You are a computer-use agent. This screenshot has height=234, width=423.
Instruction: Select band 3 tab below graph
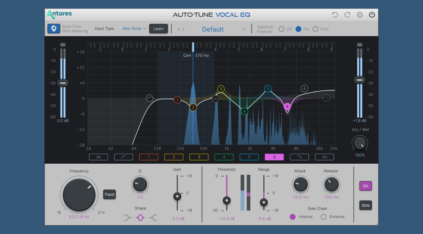tap(199, 157)
